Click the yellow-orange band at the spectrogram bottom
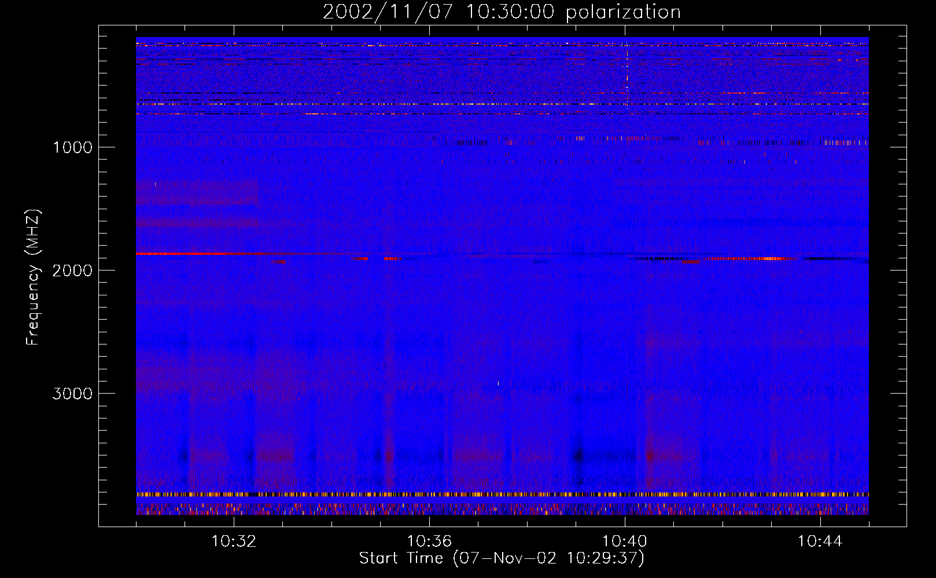The width and height of the screenshot is (936, 578). (502, 495)
